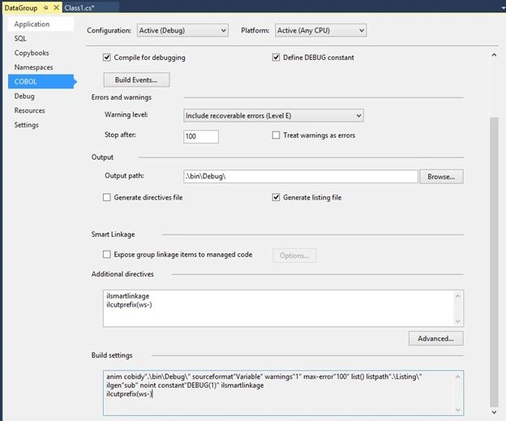Enable Treat warnings as errors
506x421 pixels.
coord(276,135)
